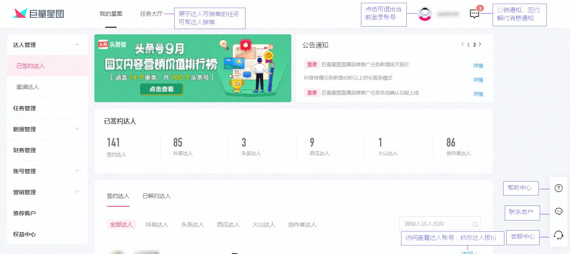The image size is (570, 254).
Task: Expand the 营销管理 menu chevron
Action: click(x=77, y=192)
